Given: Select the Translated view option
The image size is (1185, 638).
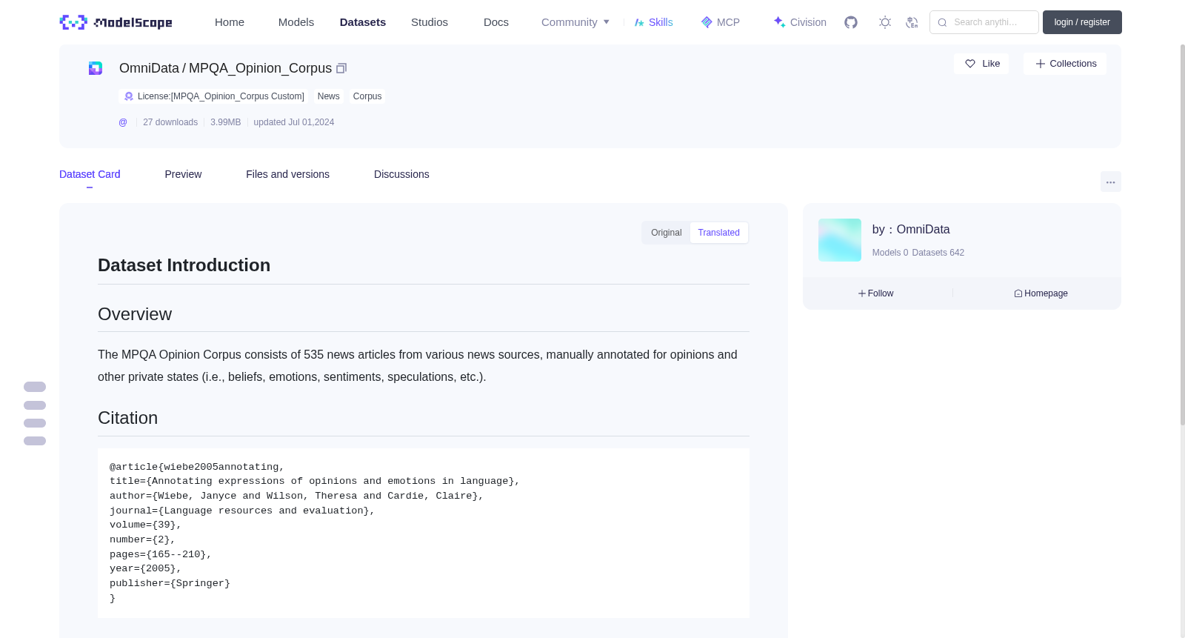Looking at the screenshot, I should 719,233.
